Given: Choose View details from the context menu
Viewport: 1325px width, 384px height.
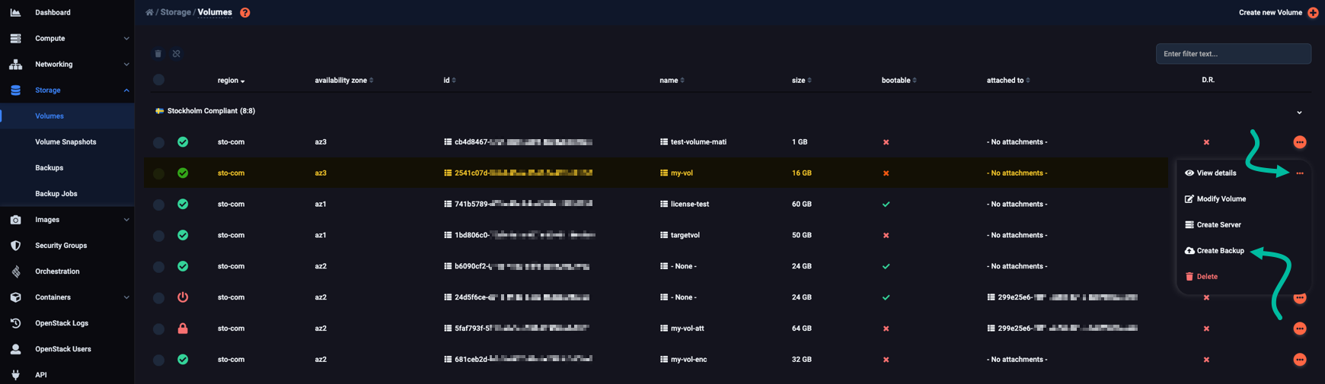Looking at the screenshot, I should click(x=1211, y=173).
